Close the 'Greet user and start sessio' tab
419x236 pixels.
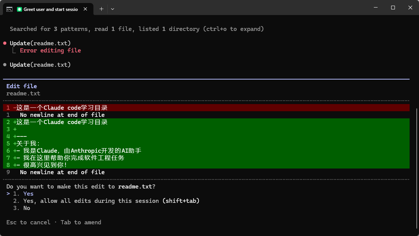(x=85, y=9)
